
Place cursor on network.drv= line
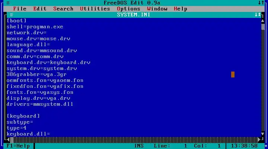(26, 33)
